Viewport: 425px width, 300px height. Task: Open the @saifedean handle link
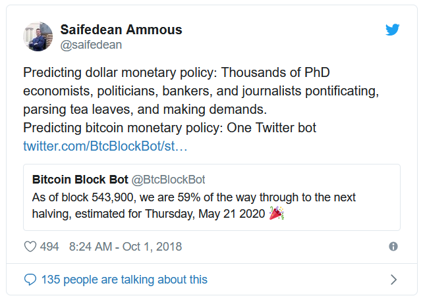point(91,45)
